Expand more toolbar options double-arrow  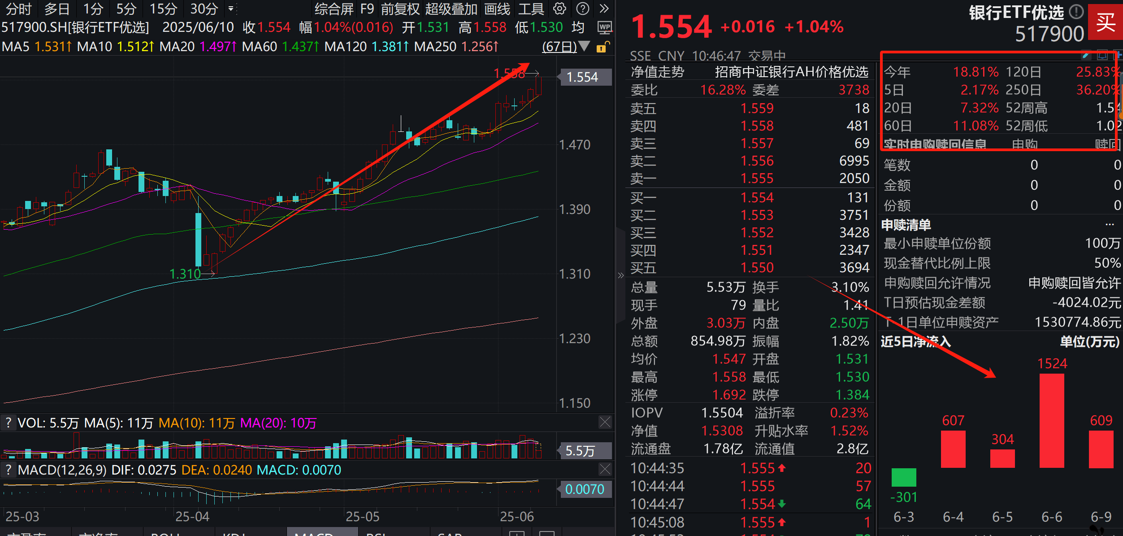pyautogui.click(x=604, y=9)
